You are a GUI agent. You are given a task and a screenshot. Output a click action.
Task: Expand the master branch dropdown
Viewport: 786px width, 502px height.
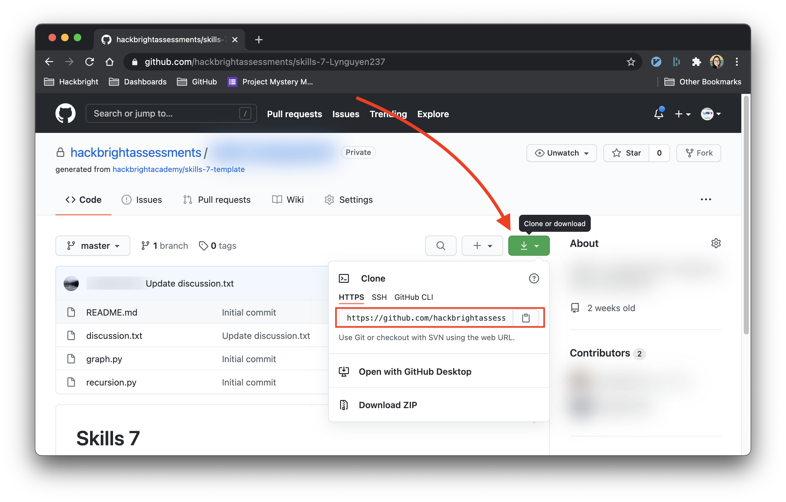pyautogui.click(x=93, y=245)
